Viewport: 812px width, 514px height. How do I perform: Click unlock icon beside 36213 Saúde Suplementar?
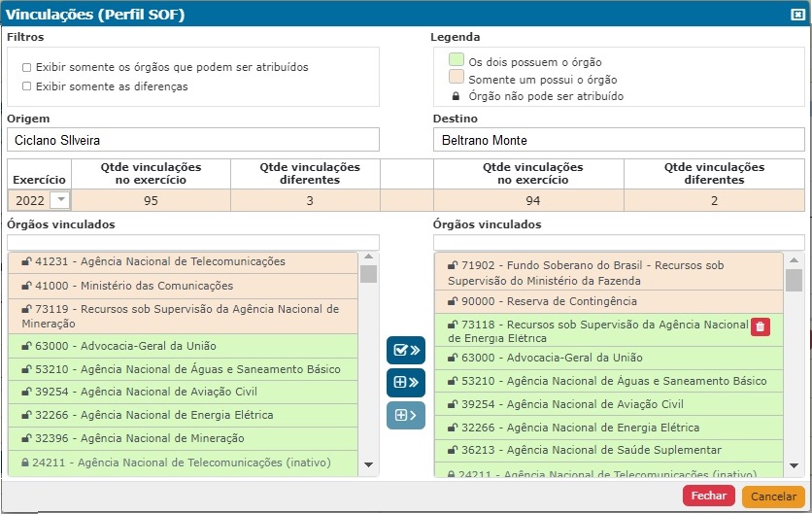pyautogui.click(x=453, y=450)
